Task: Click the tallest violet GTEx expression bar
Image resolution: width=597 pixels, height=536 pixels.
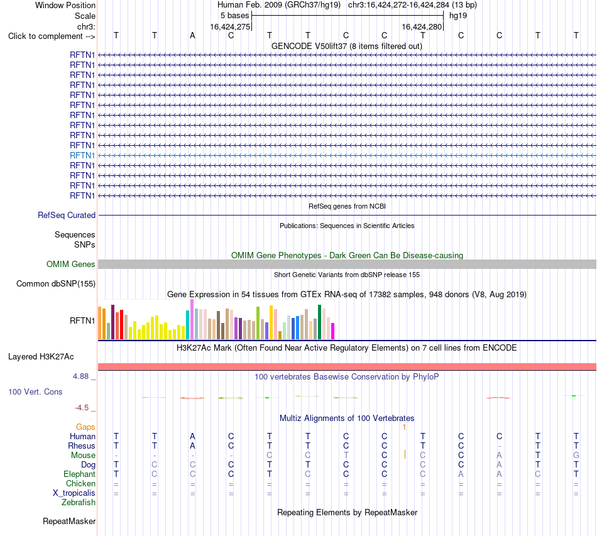Action: point(192,319)
